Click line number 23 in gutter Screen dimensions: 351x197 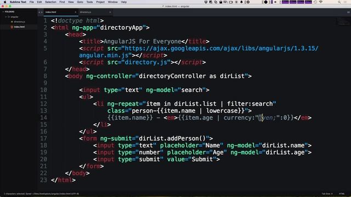pos(44,180)
